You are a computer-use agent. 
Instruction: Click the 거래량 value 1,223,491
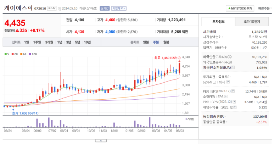point(177,20)
